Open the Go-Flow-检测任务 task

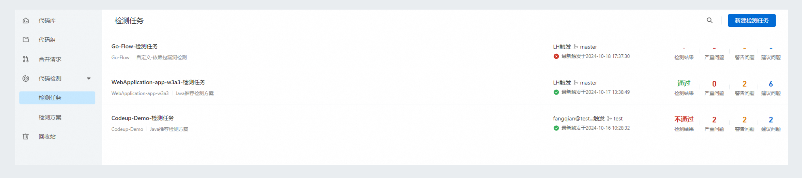coord(134,46)
